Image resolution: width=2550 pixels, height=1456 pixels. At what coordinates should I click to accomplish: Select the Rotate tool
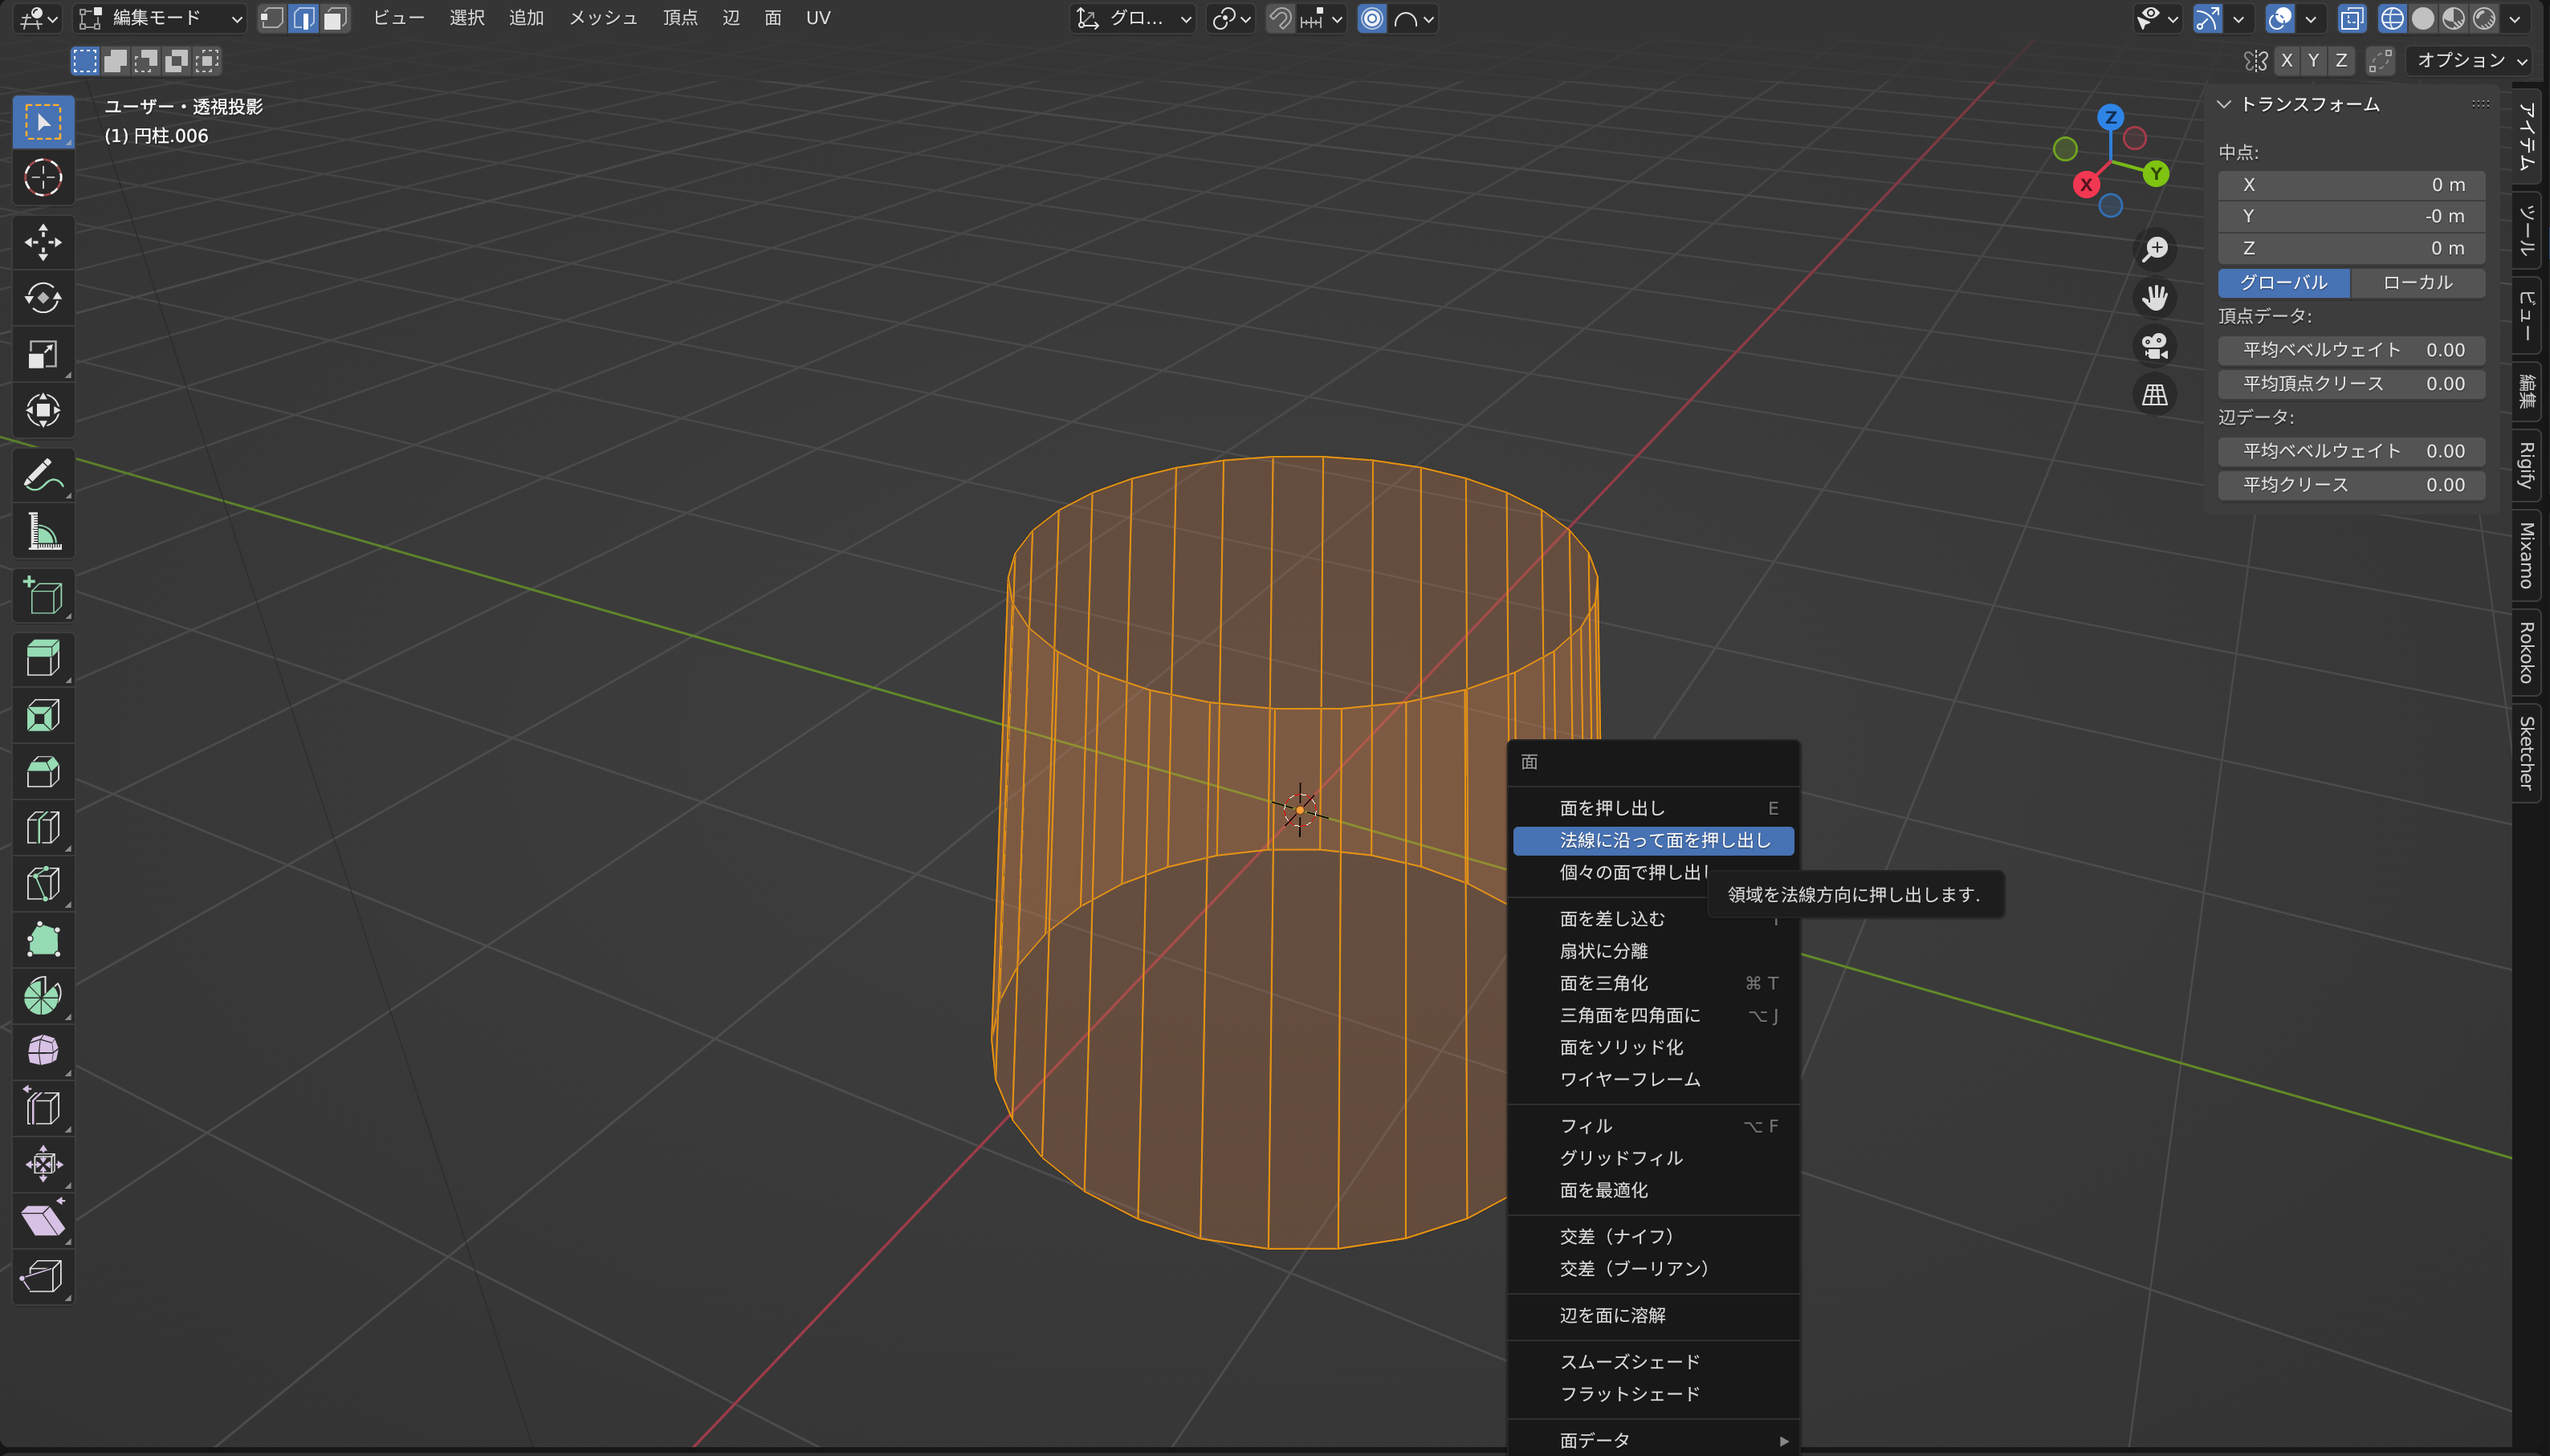coord(43,298)
